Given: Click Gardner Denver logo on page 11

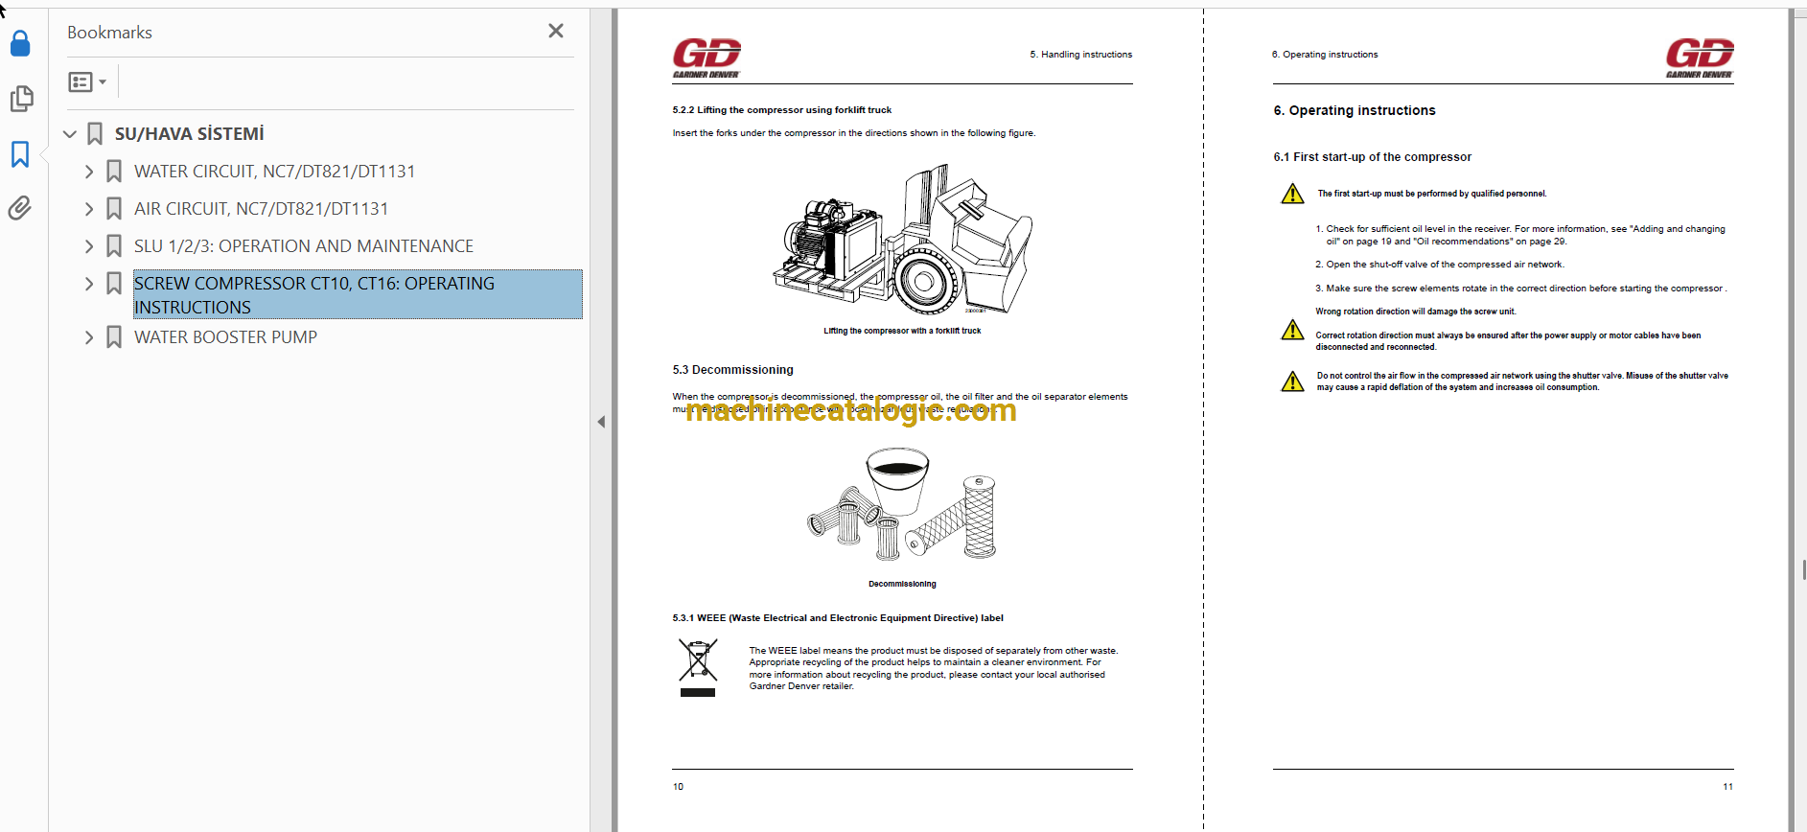Looking at the screenshot, I should [x=1700, y=58].
